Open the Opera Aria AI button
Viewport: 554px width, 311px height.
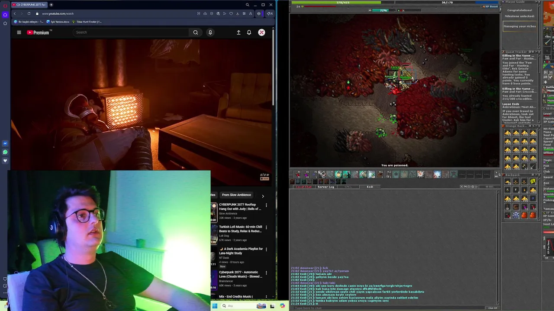point(270,13)
